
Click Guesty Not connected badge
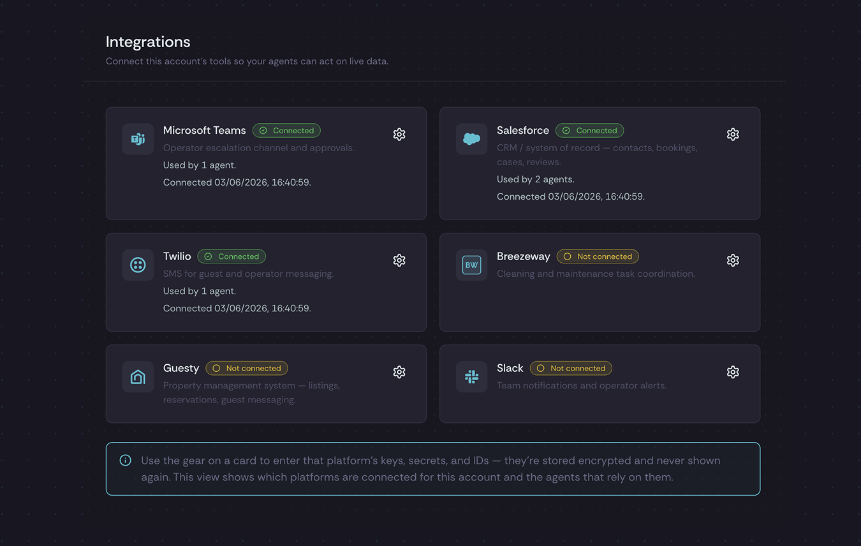(247, 368)
